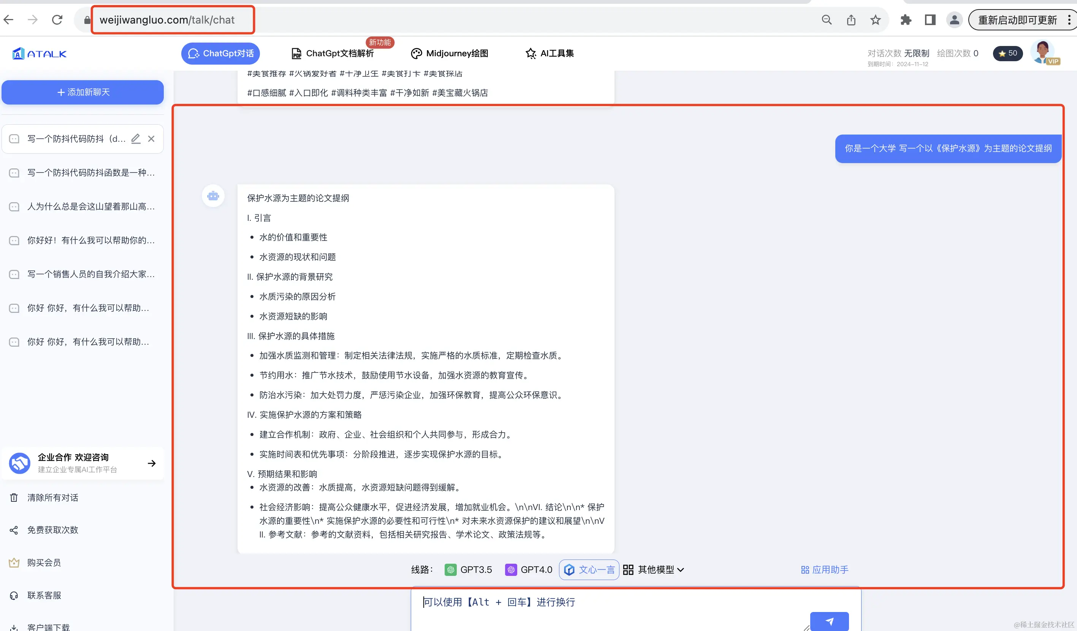
Task: Switch model route to GPT4.0
Action: point(529,570)
